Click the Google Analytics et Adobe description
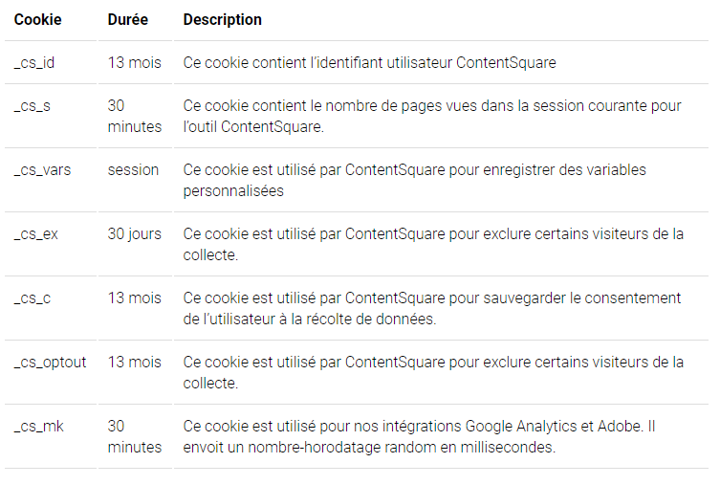 coord(419,437)
